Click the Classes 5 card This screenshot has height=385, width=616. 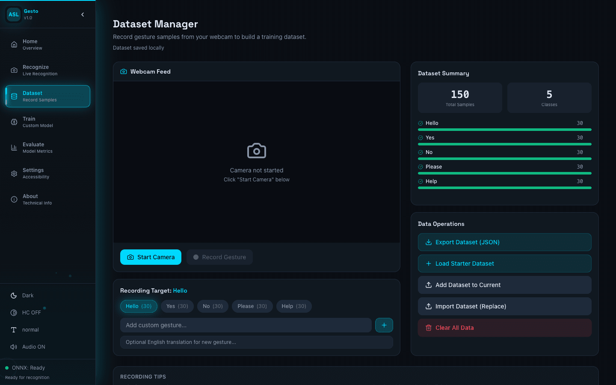tap(549, 98)
